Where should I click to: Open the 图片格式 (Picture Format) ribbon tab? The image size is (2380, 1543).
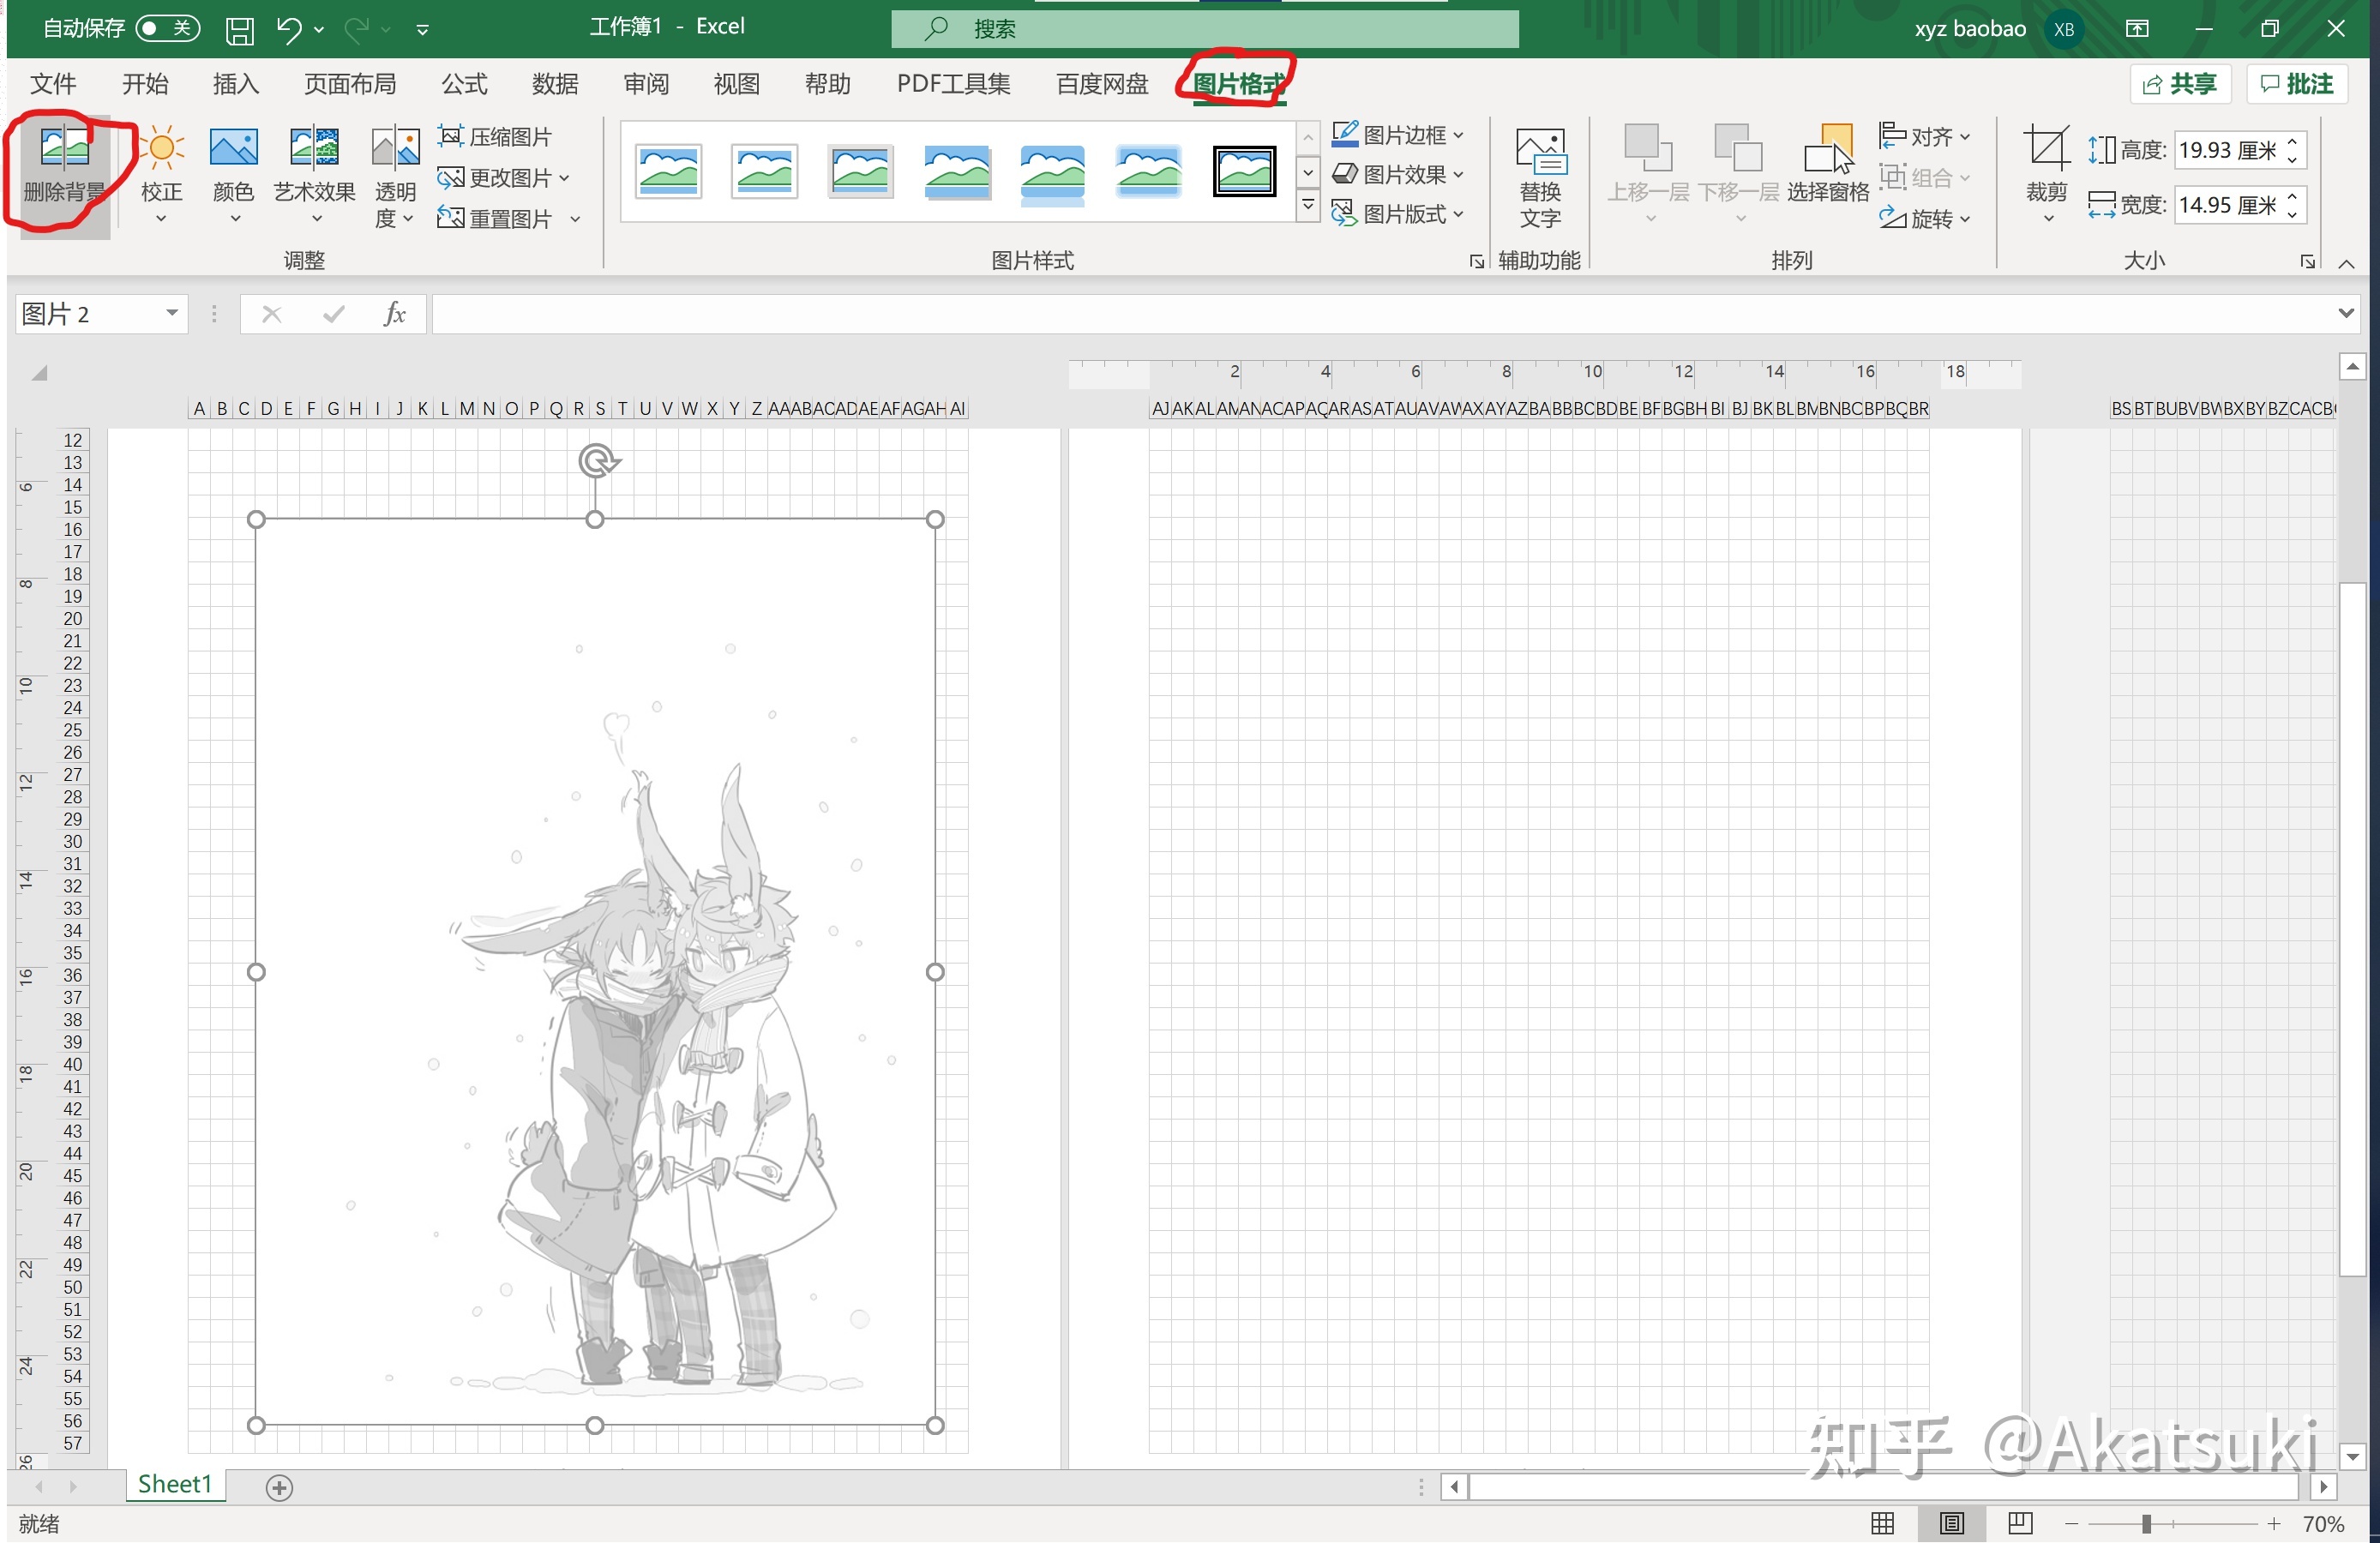pos(1237,81)
